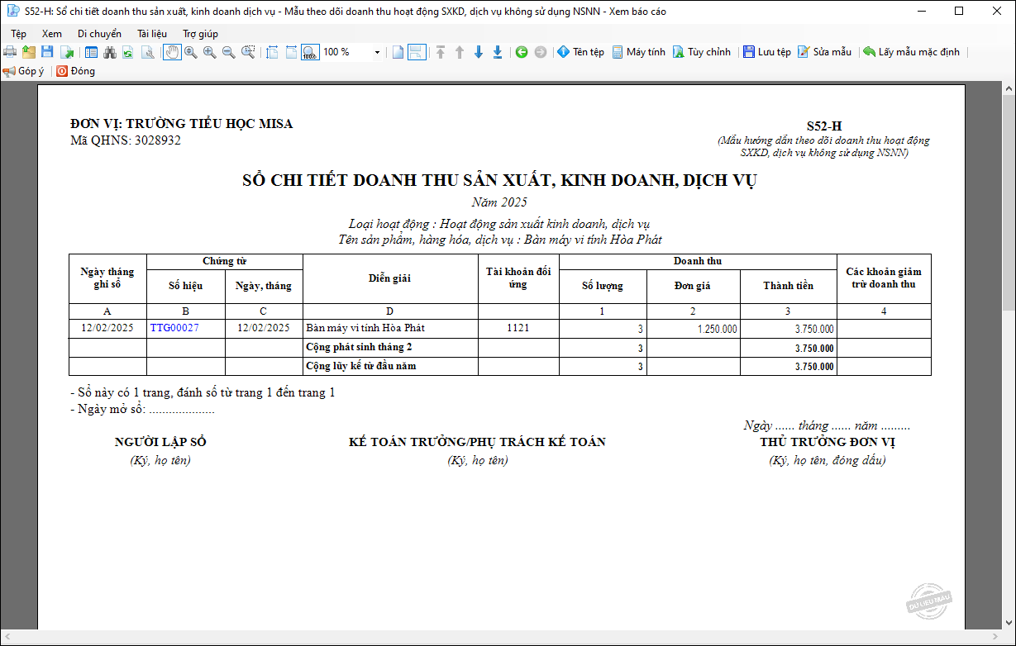
Task: Click the grey Forward navigation arrow
Action: [541, 52]
